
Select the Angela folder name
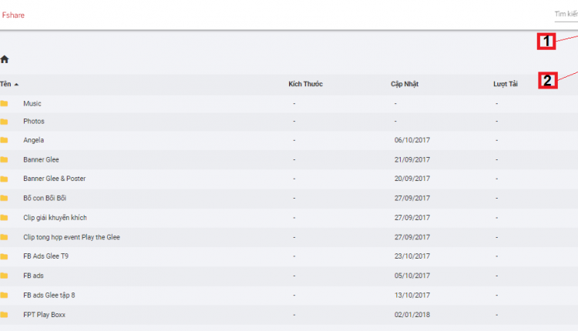pos(34,140)
